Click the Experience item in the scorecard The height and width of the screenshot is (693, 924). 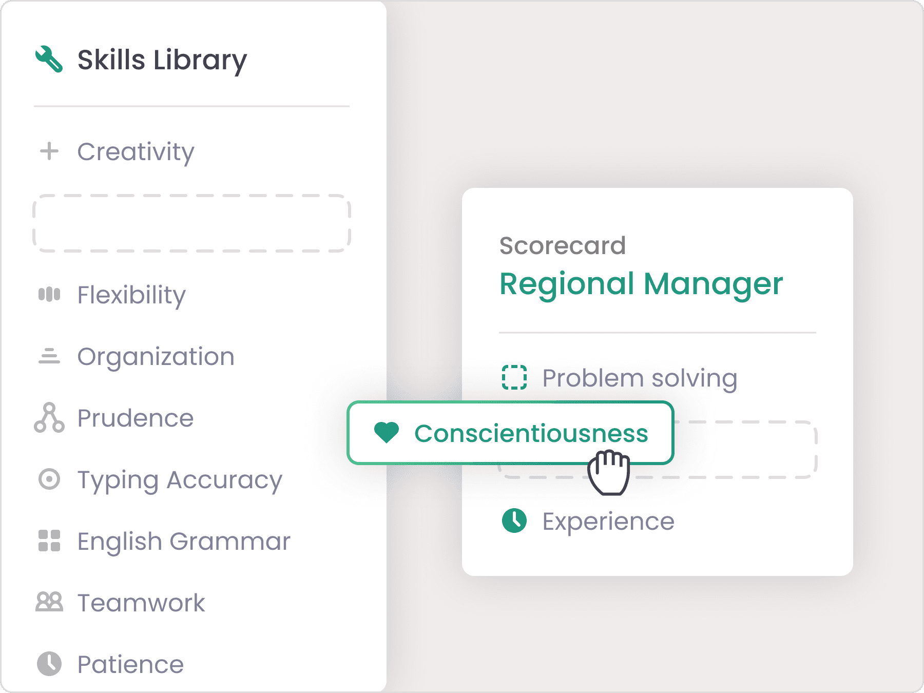tap(608, 521)
